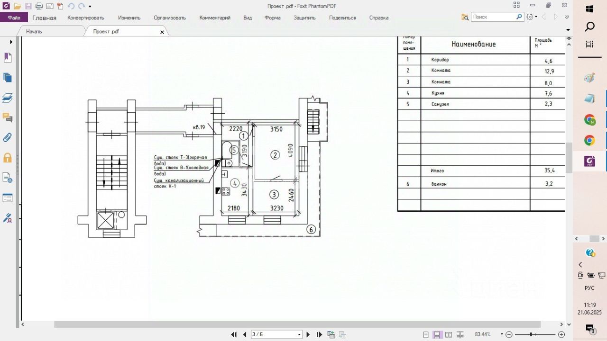607x341 pixels.
Task: Click the Файл button
Action: (x=14, y=18)
